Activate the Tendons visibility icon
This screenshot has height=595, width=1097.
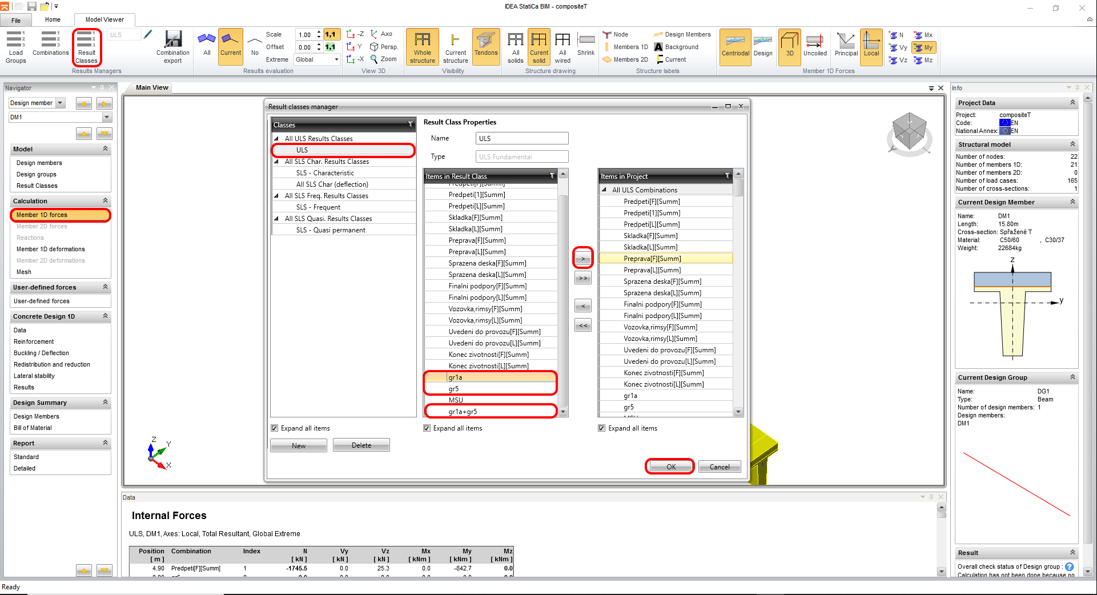(486, 47)
